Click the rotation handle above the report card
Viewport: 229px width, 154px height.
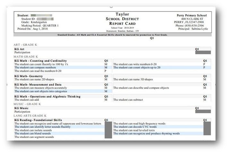111,6
